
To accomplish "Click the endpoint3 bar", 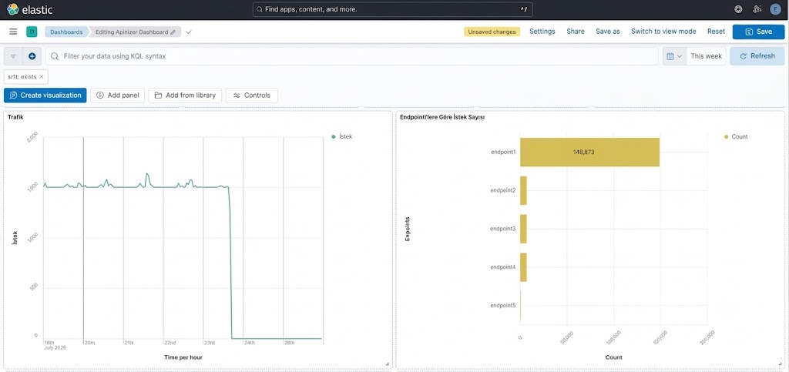I will (523, 229).
